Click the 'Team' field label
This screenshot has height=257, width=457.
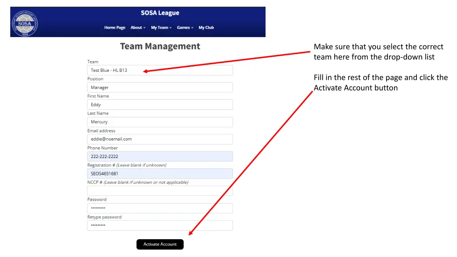(93, 62)
